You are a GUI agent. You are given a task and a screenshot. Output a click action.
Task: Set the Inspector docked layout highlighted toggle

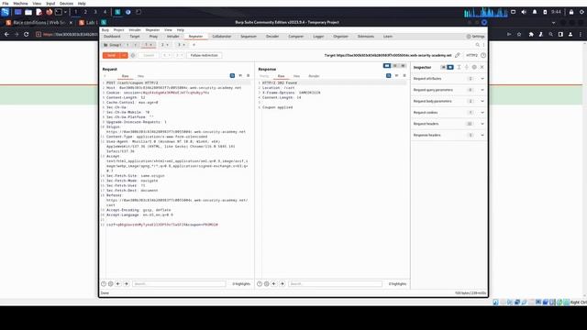(450, 67)
